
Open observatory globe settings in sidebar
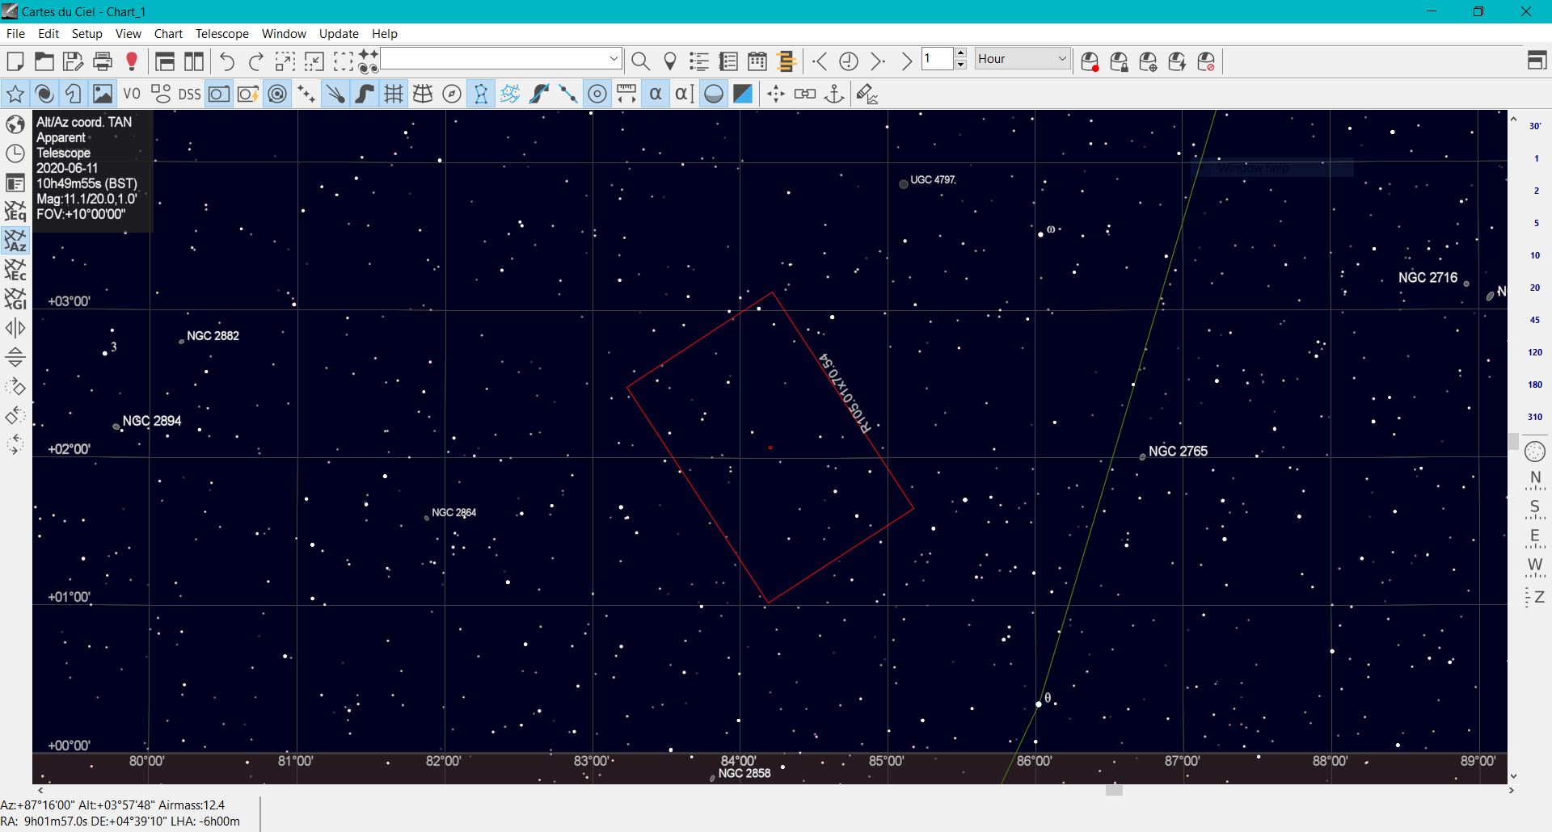point(15,124)
